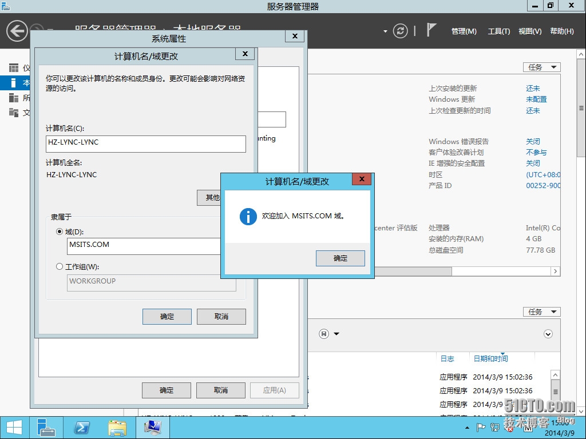The width and height of the screenshot is (586, 439).
Task: Click the Action Center flag in tray
Action: [481, 428]
